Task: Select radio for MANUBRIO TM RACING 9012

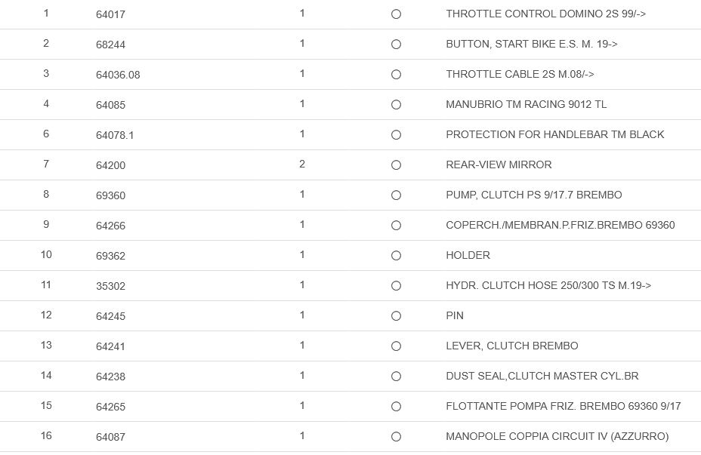Action: (396, 105)
